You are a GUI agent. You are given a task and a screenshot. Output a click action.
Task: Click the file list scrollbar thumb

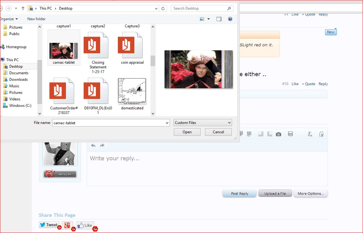click(153, 61)
